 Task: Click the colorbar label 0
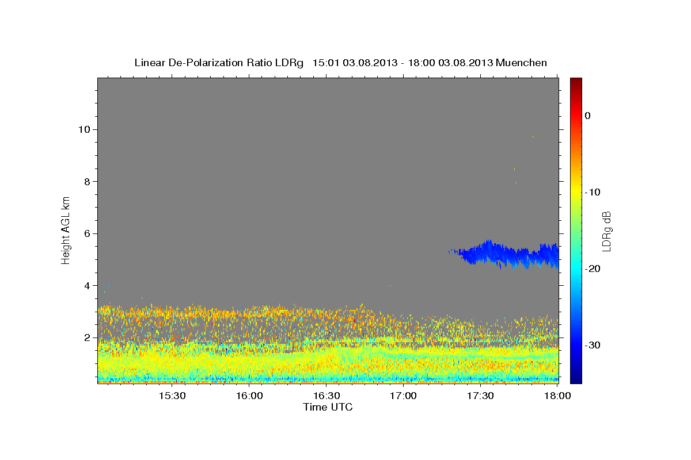[587, 116]
